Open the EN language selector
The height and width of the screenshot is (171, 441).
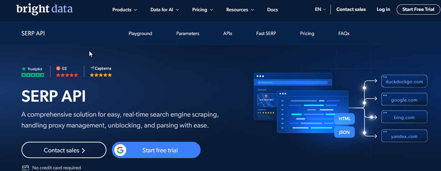(x=320, y=10)
